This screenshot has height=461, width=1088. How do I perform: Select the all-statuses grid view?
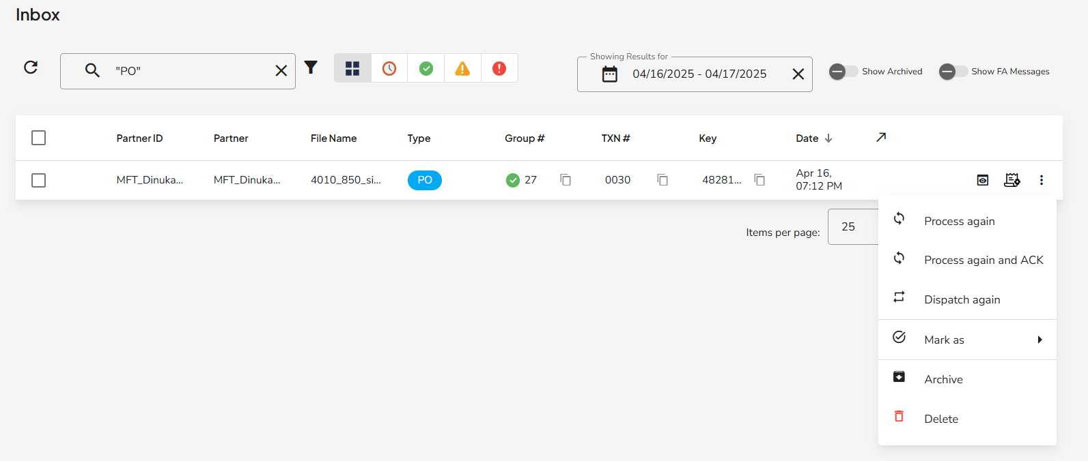352,68
